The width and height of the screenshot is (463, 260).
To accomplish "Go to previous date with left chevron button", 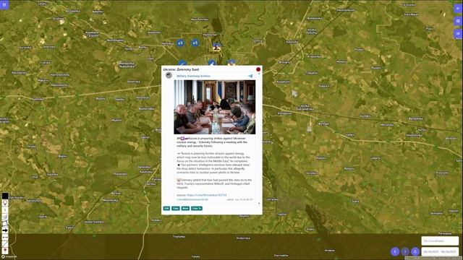I will (x=395, y=251).
